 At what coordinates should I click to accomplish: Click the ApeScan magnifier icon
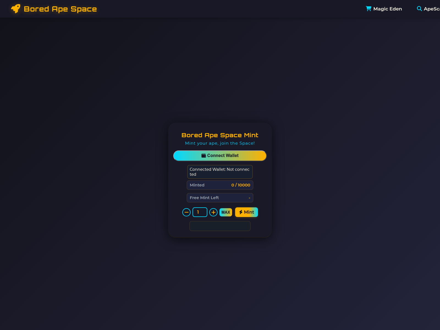click(x=419, y=9)
